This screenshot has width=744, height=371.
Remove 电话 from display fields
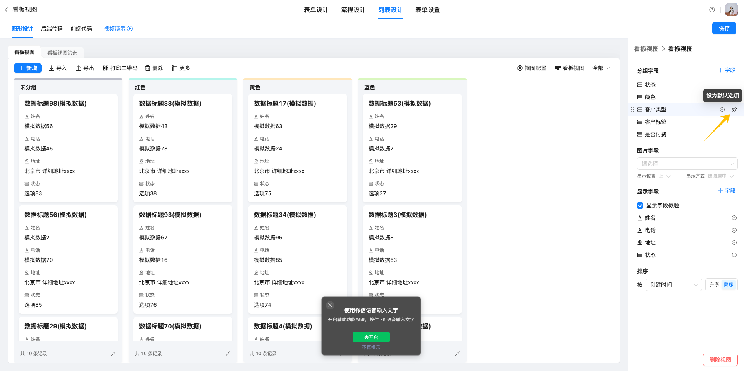coord(734,230)
